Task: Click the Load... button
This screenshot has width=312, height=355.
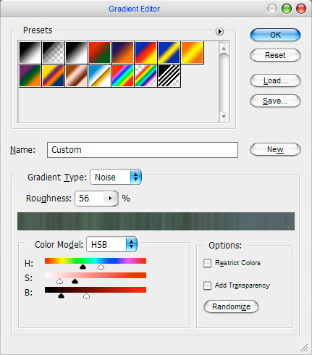Action: (x=275, y=80)
